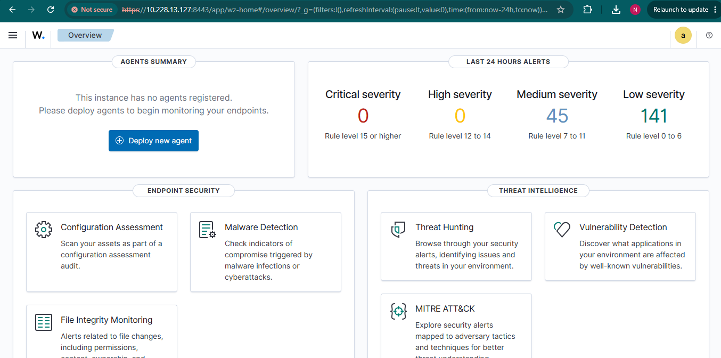Reload the current browser page

tap(51, 10)
